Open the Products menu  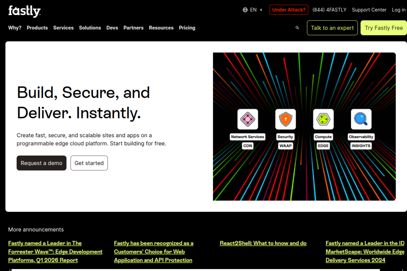[37, 28]
